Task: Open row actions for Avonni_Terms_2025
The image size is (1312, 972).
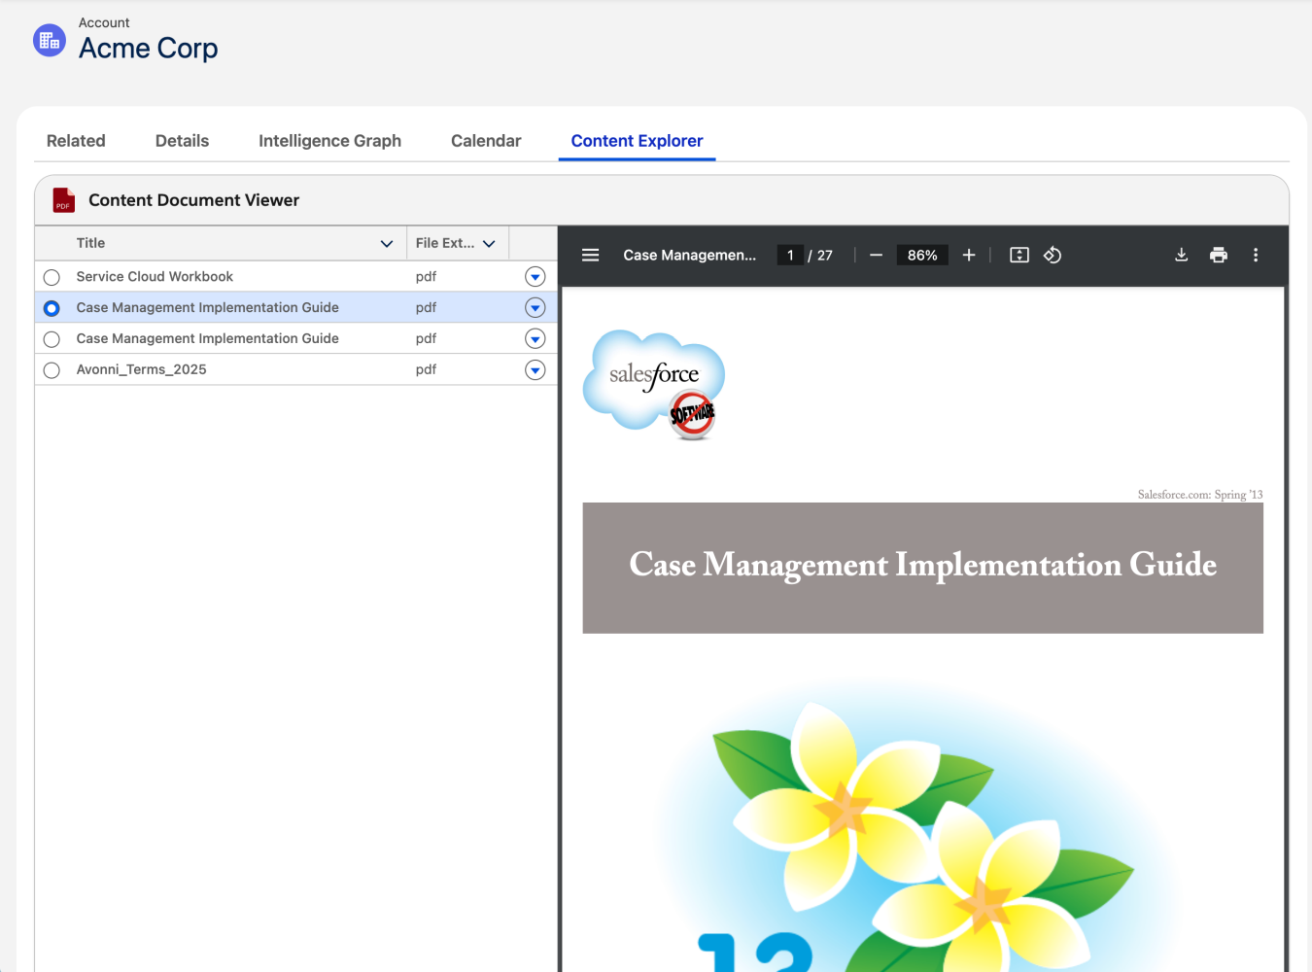Action: point(535,370)
